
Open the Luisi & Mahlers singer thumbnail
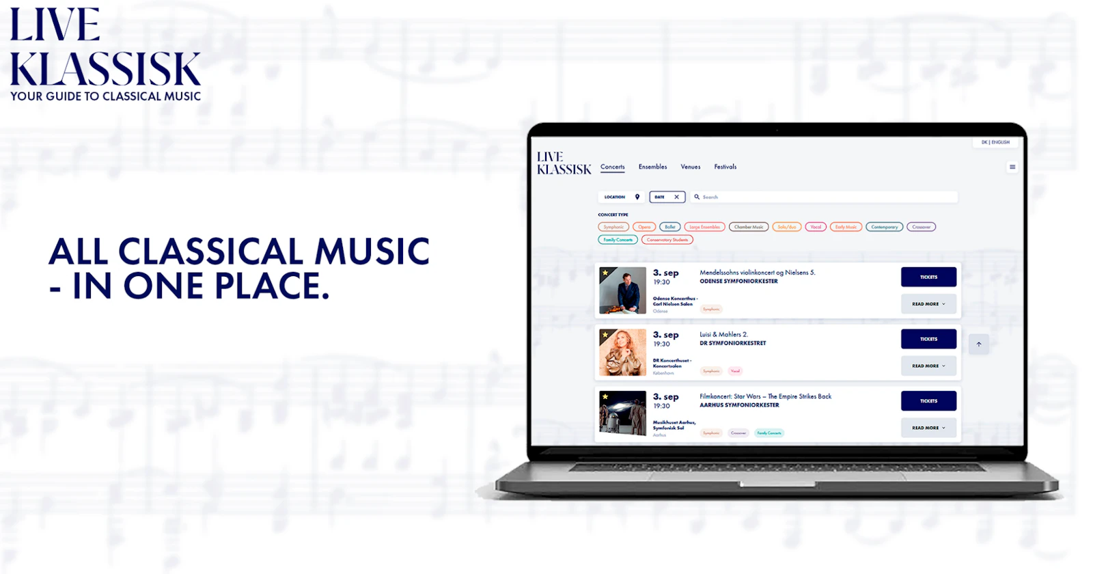pyautogui.click(x=622, y=353)
